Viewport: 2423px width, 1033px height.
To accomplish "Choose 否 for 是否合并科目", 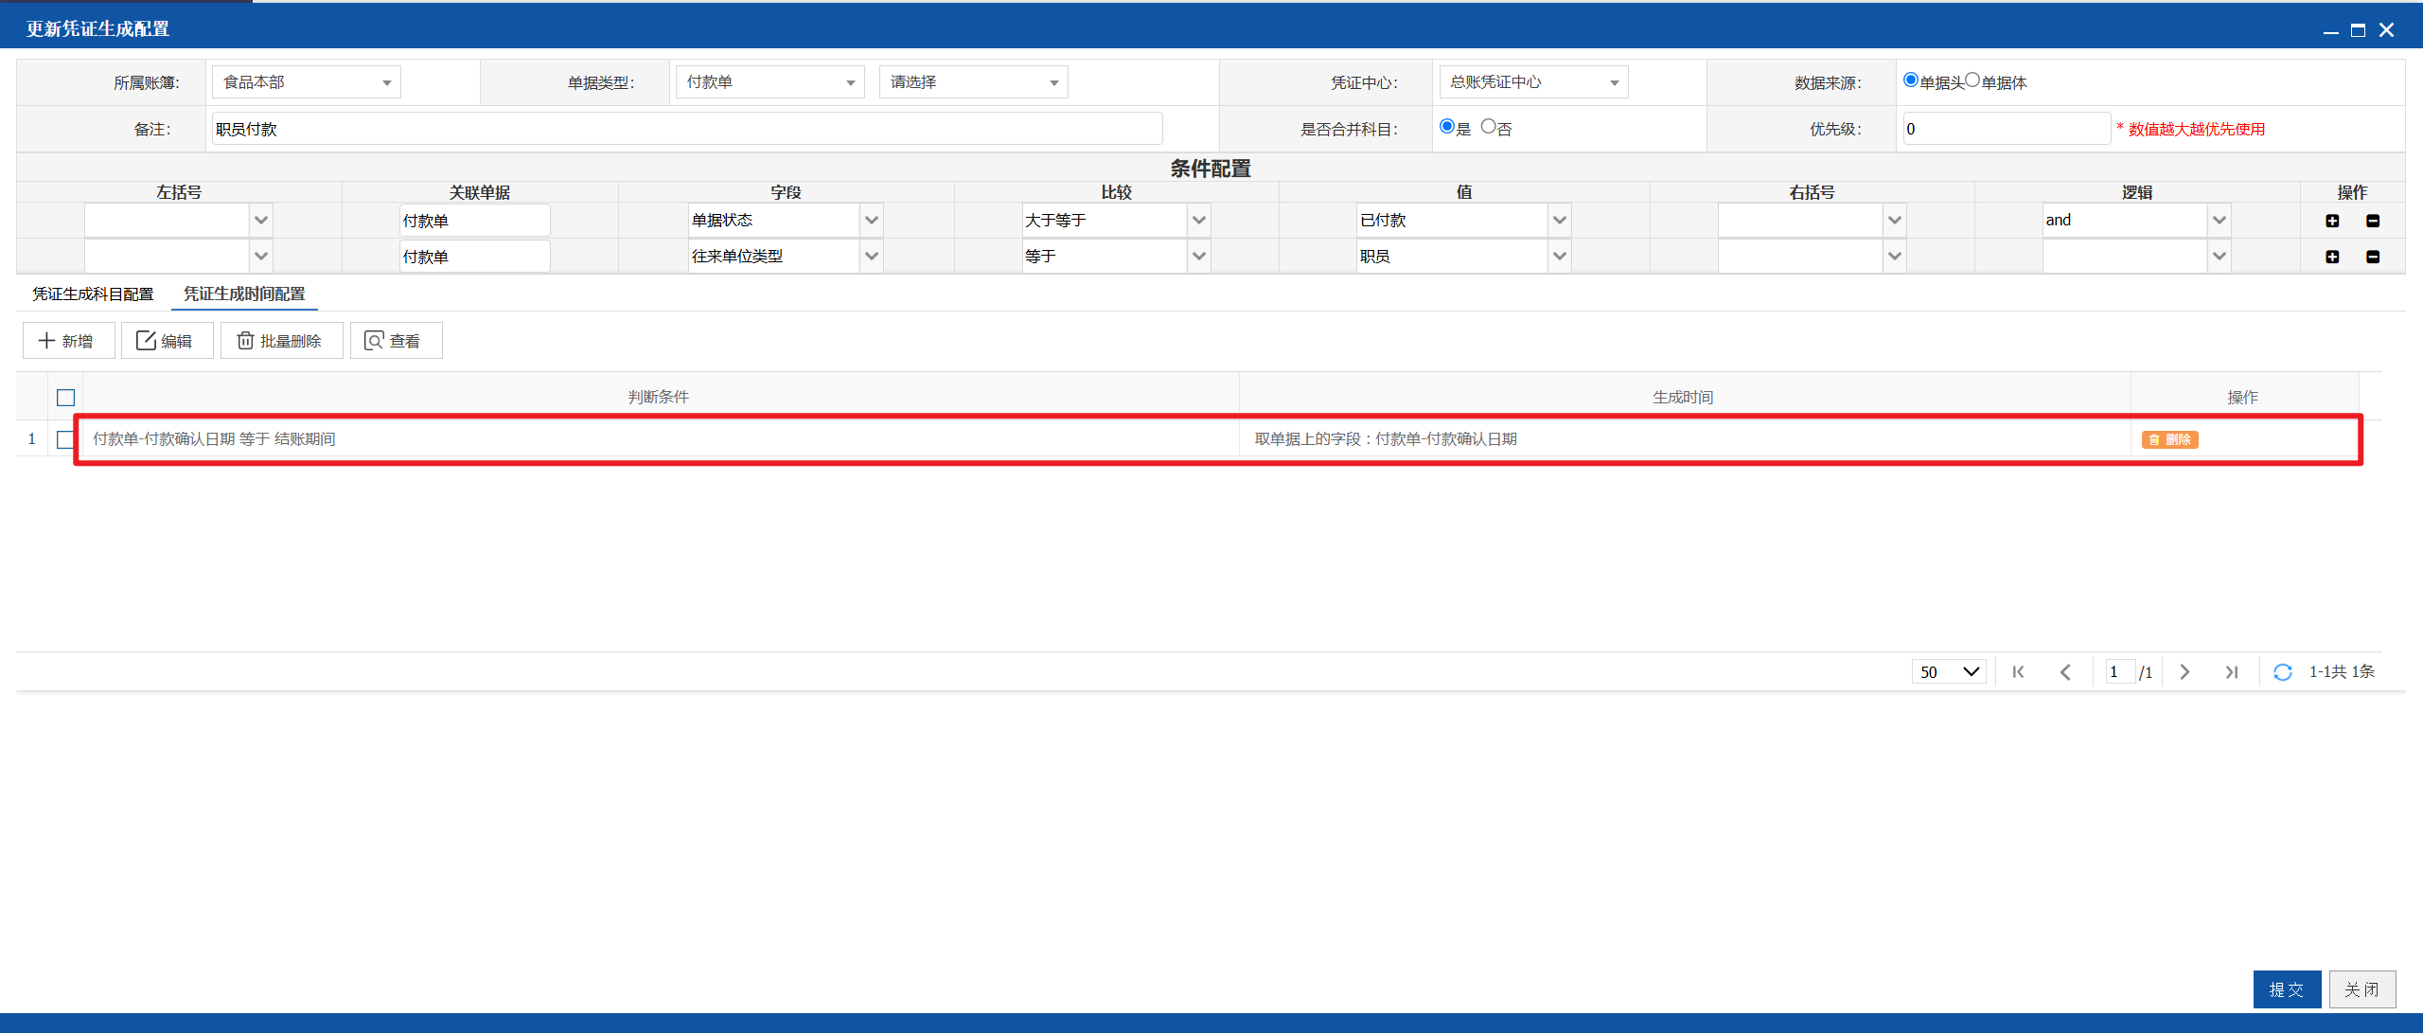I will coord(1489,127).
